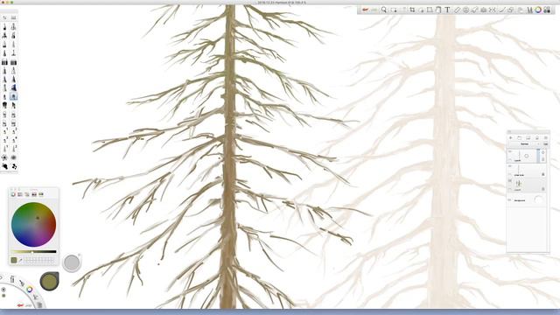
Task: Add an image layer
Action: click(528, 138)
